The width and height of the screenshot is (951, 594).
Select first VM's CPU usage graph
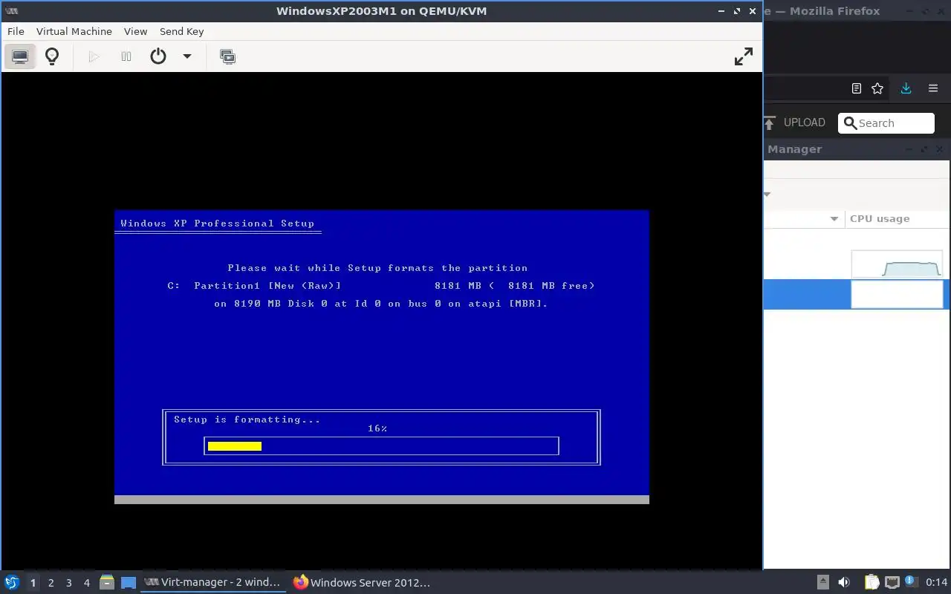click(897, 264)
